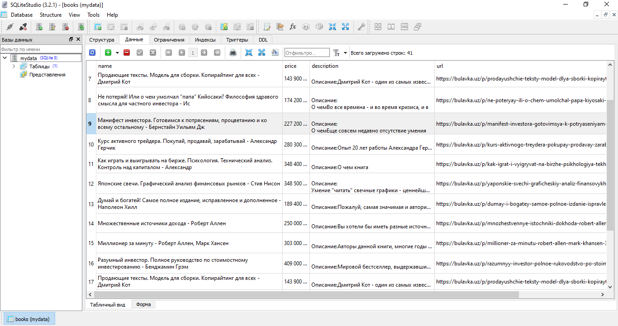Image resolution: width=618 pixels, height=326 pixels.
Task: Switch to the Индексы tab
Action: [205, 40]
